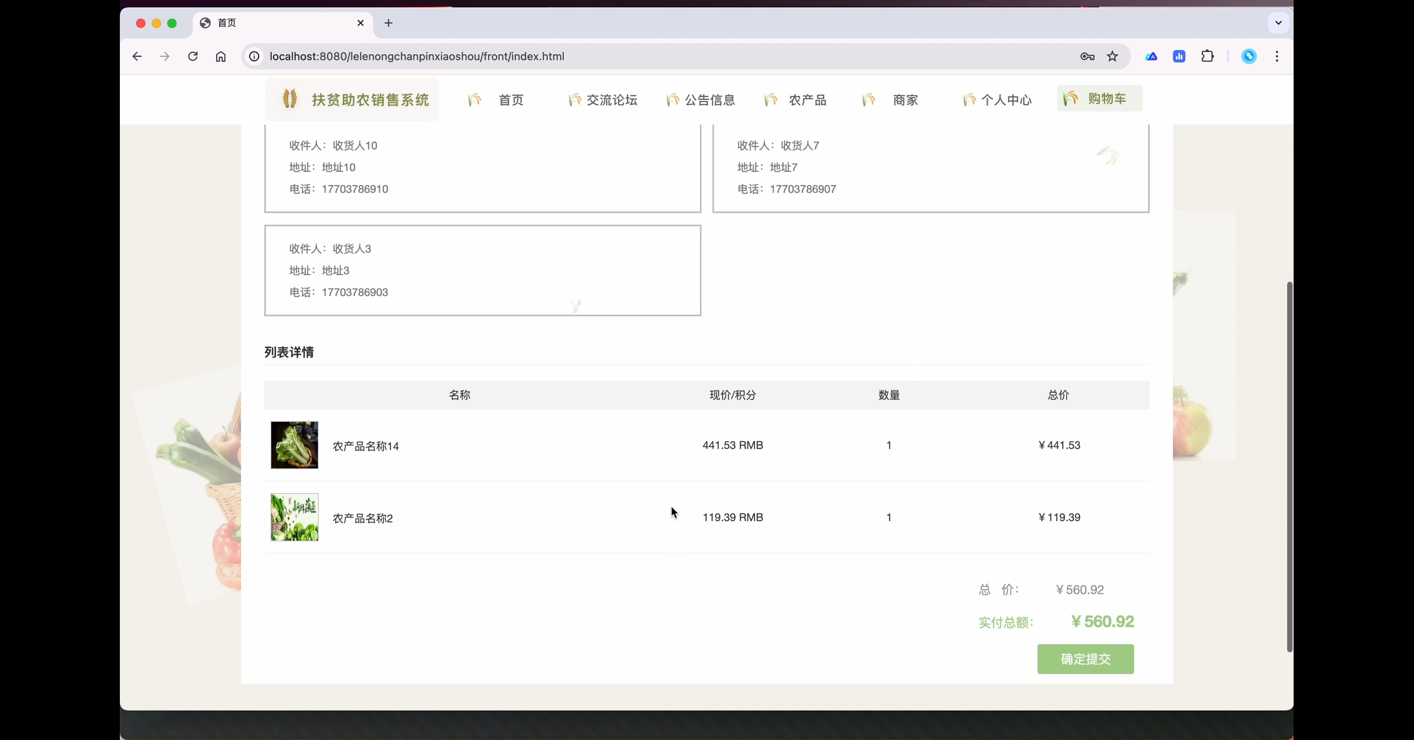Screen dimensions: 1414x740
Task: Open the 农产品 navigation item
Action: click(x=807, y=100)
